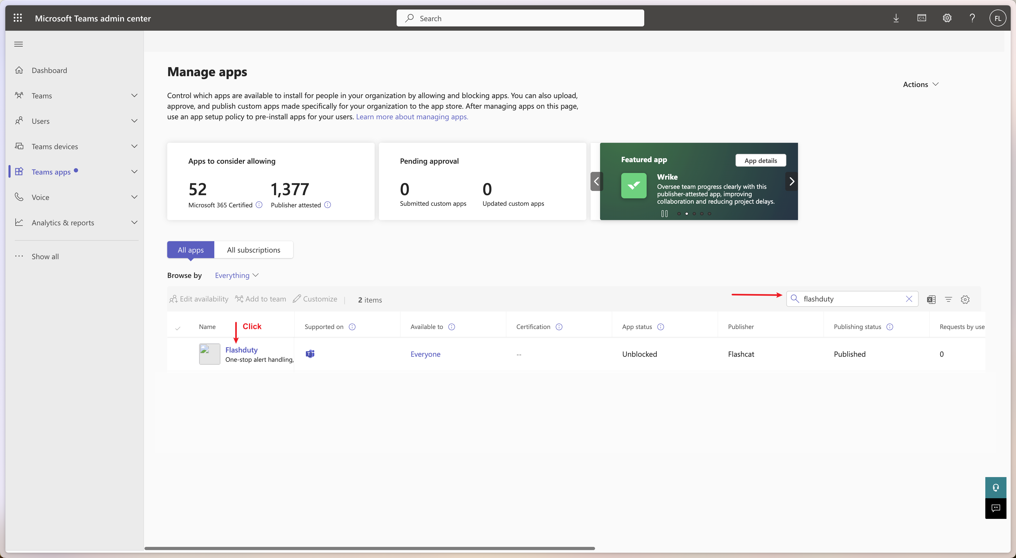
Task: Open the app launcher waffle icon
Action: [x=18, y=18]
